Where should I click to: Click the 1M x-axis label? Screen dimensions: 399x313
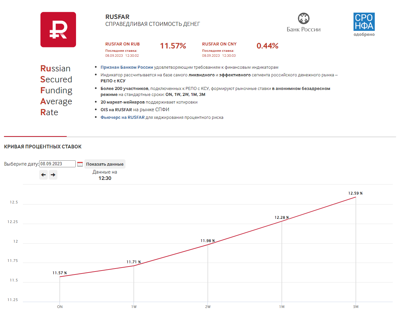[282, 307]
